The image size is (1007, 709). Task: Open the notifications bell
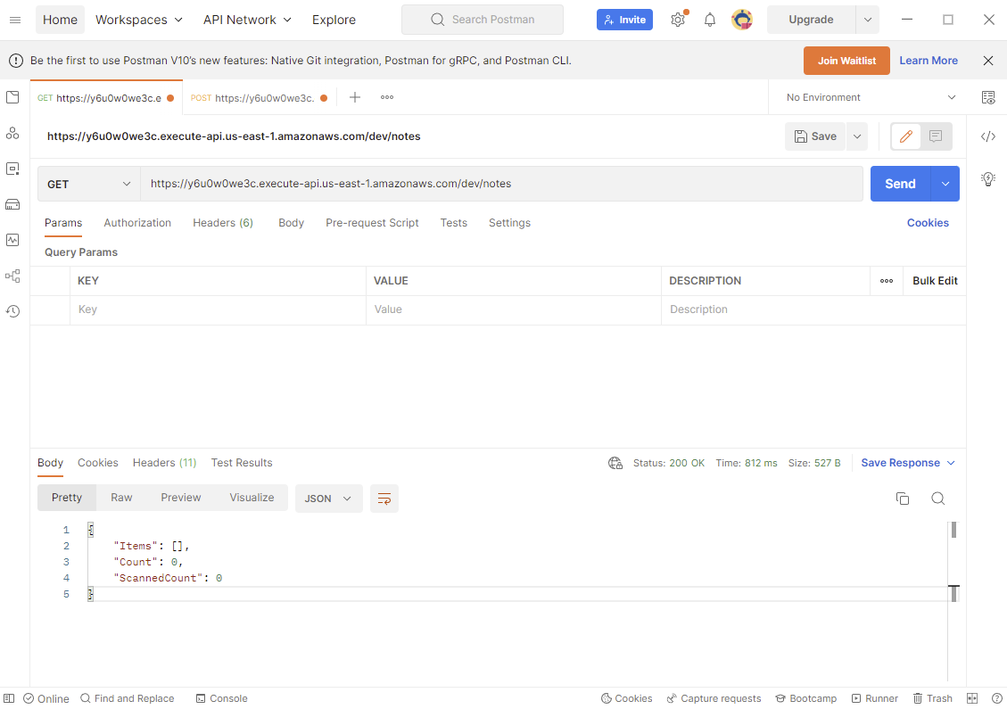[x=710, y=20]
